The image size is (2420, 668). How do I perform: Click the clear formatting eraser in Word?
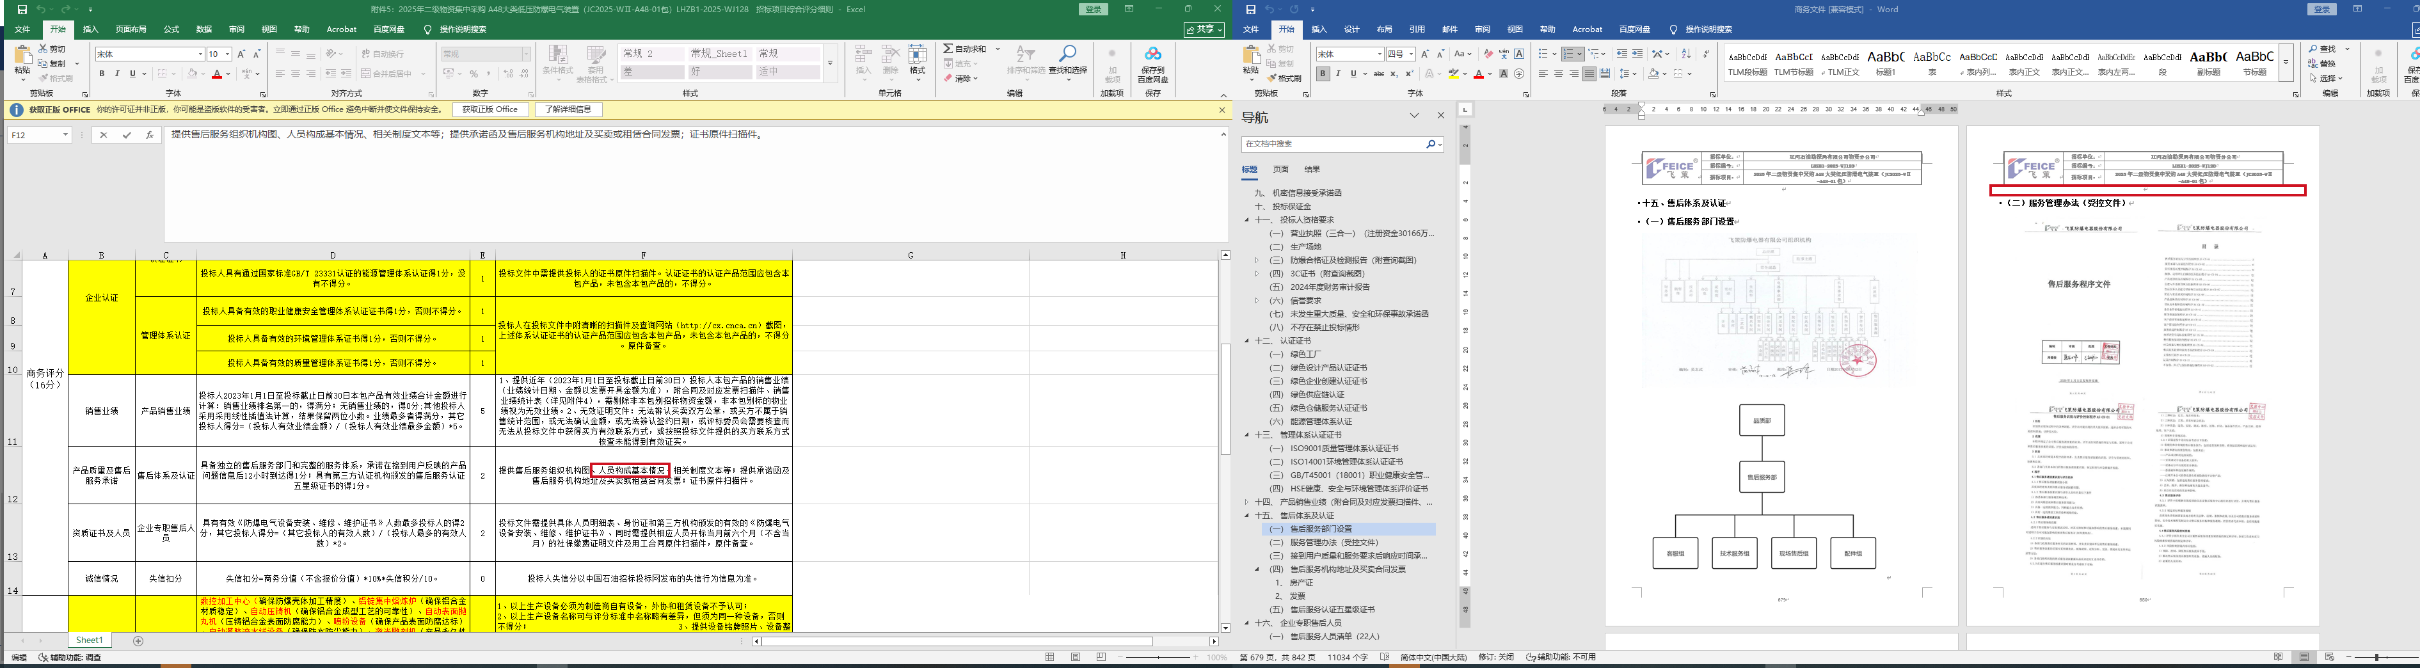pos(1489,54)
